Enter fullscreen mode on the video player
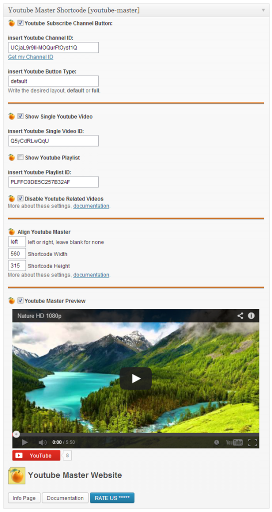The width and height of the screenshot is (272, 512). tap(253, 442)
